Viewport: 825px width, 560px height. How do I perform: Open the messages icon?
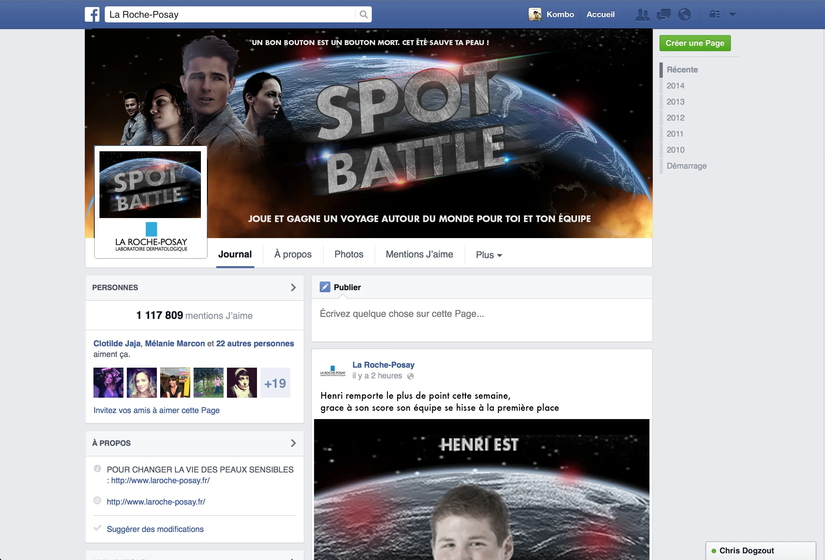click(x=663, y=15)
